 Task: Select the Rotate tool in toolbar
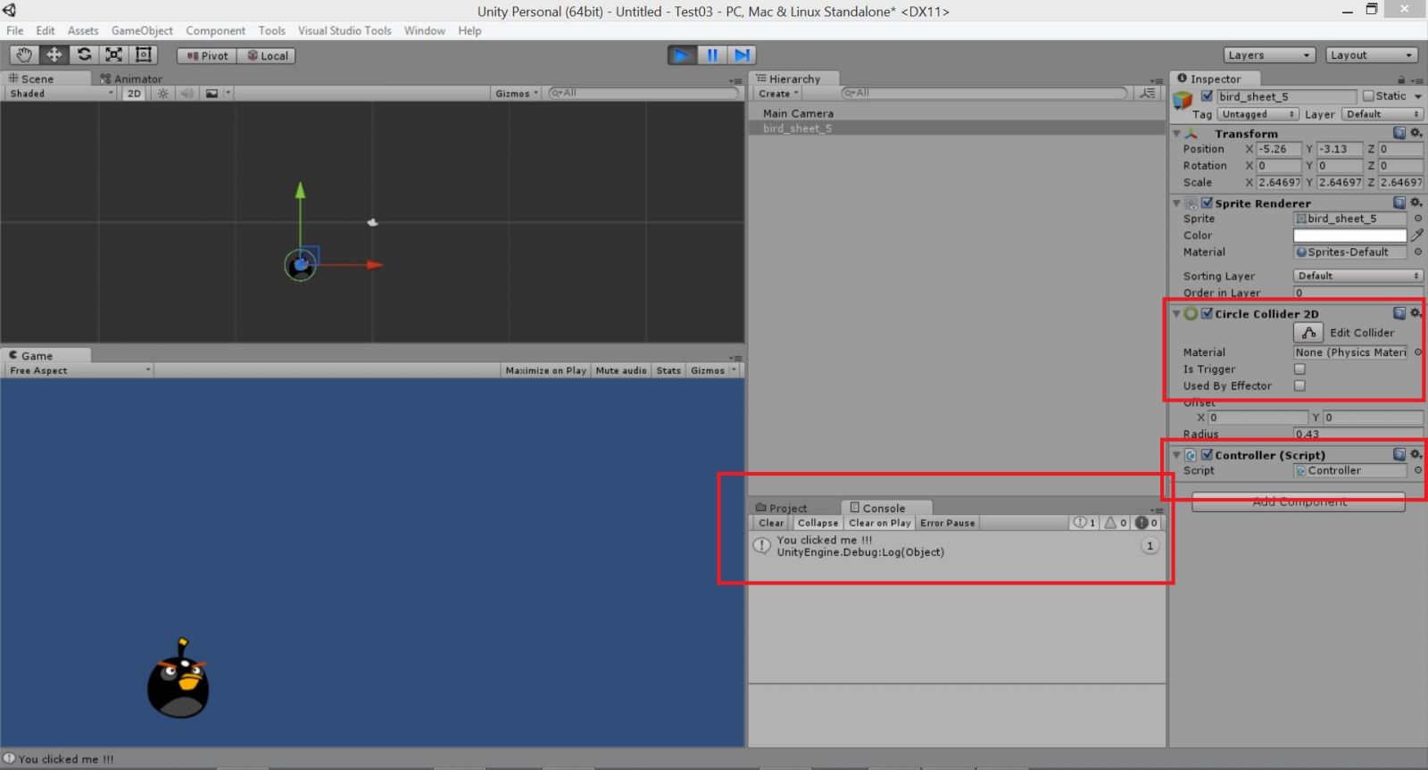click(x=84, y=55)
